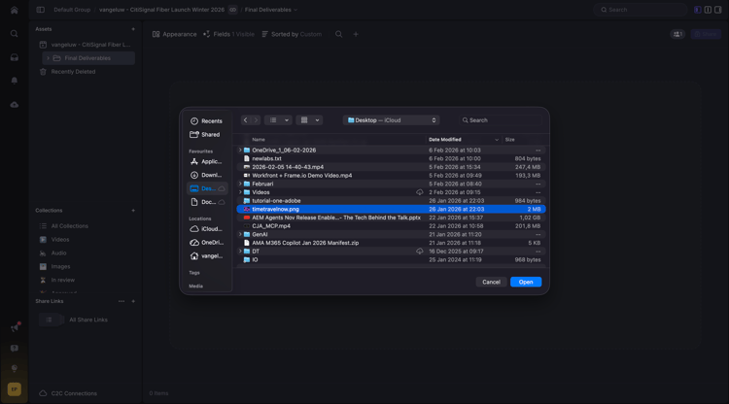Open search from the left rail

point(14,33)
